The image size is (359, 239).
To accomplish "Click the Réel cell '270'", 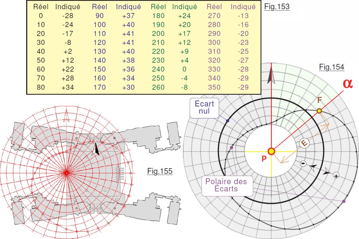I will tap(214, 16).
